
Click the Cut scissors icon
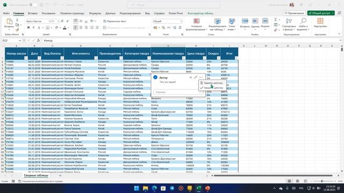(x=17, y=20)
